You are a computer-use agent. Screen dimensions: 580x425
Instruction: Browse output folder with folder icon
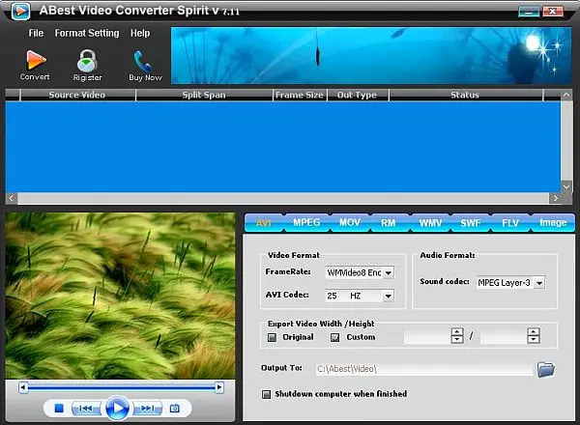click(x=545, y=369)
